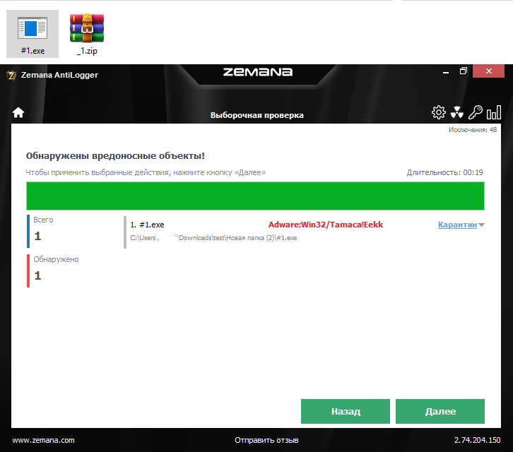This screenshot has width=513, height=452.
Task: Click the Исключения: 48 label
Action: tap(473, 130)
